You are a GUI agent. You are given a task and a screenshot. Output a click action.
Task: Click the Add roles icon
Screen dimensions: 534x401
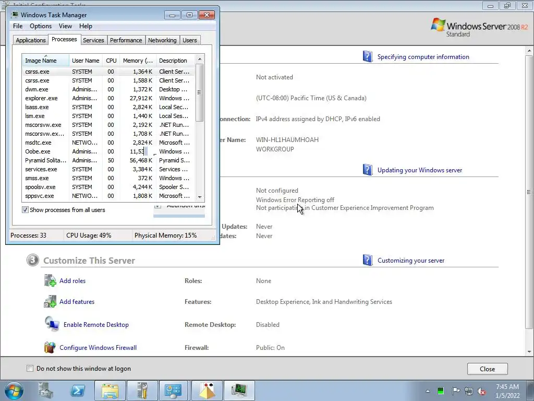[x=50, y=280]
